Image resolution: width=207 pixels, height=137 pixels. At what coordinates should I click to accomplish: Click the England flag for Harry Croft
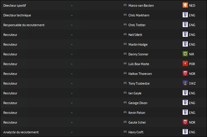click(185, 132)
